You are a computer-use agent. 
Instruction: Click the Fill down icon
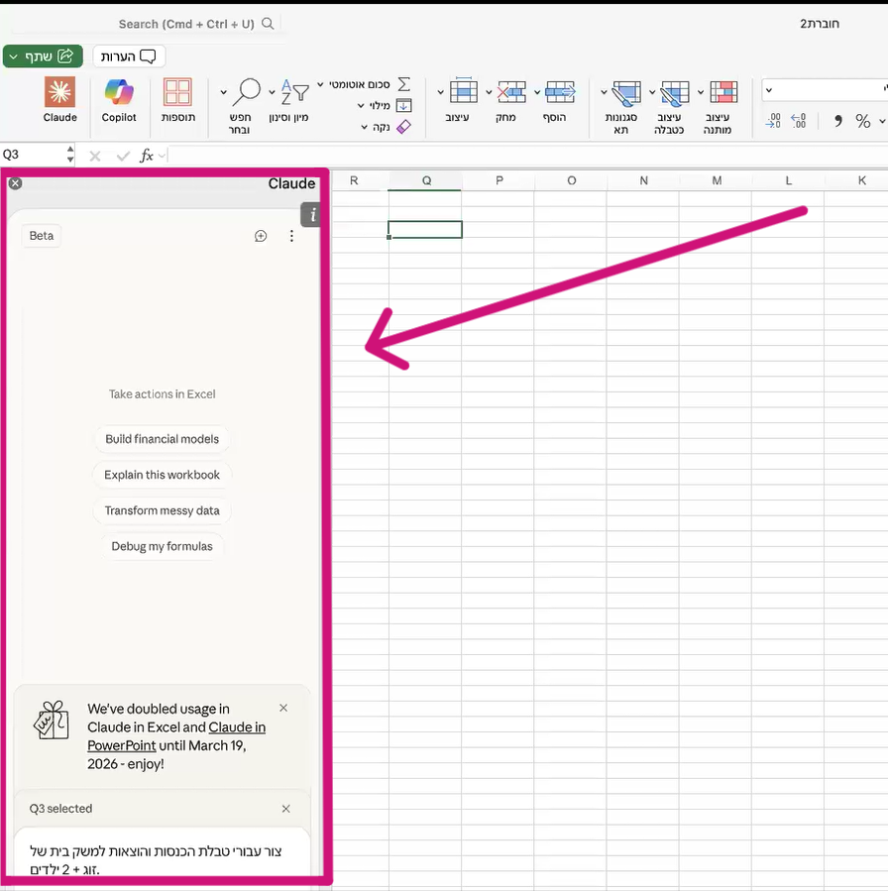point(404,106)
